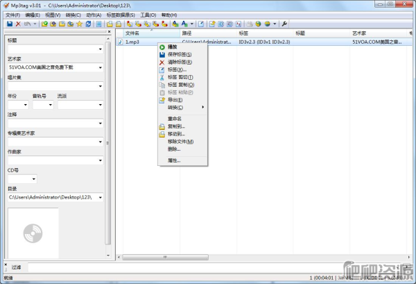Click the Text file - Tag converter toolbar icon
The width and height of the screenshot is (416, 284).
(x=156, y=24)
